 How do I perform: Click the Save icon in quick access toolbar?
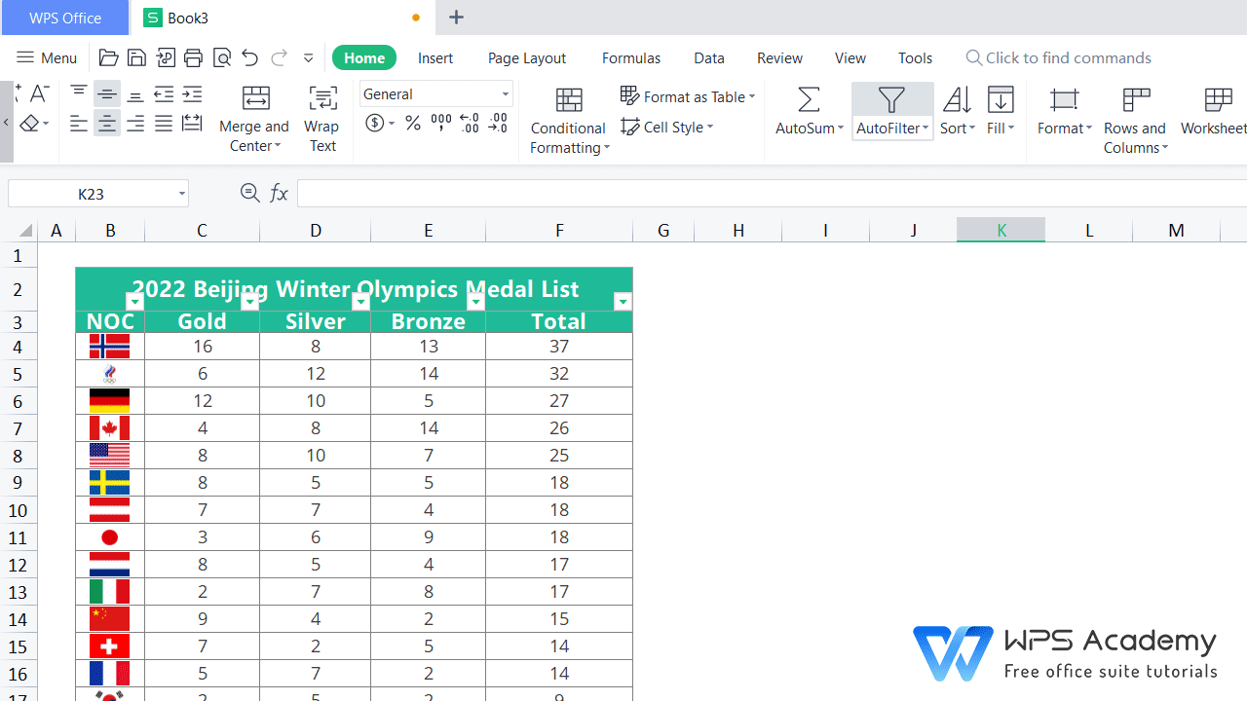click(136, 57)
